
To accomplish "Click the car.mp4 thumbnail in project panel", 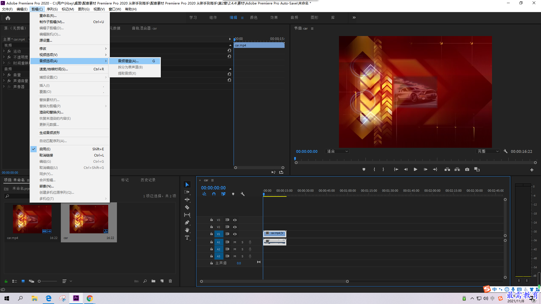I will coord(32,219).
